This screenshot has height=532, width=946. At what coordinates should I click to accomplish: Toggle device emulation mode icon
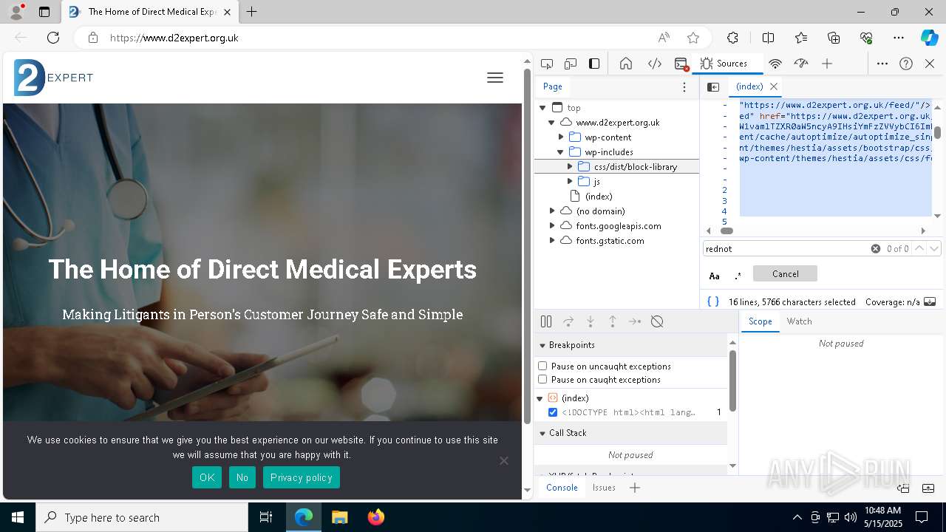coord(571,64)
